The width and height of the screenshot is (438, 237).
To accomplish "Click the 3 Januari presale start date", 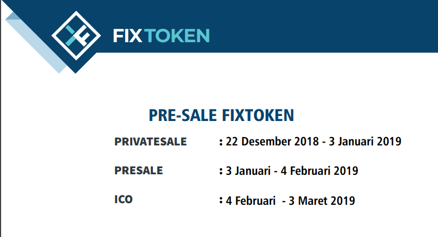I will [x=248, y=170].
